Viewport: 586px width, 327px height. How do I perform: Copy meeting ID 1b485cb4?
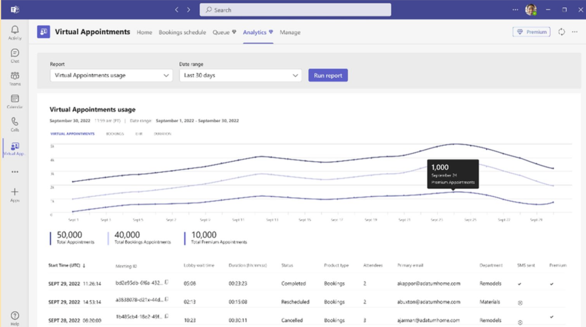(x=167, y=316)
